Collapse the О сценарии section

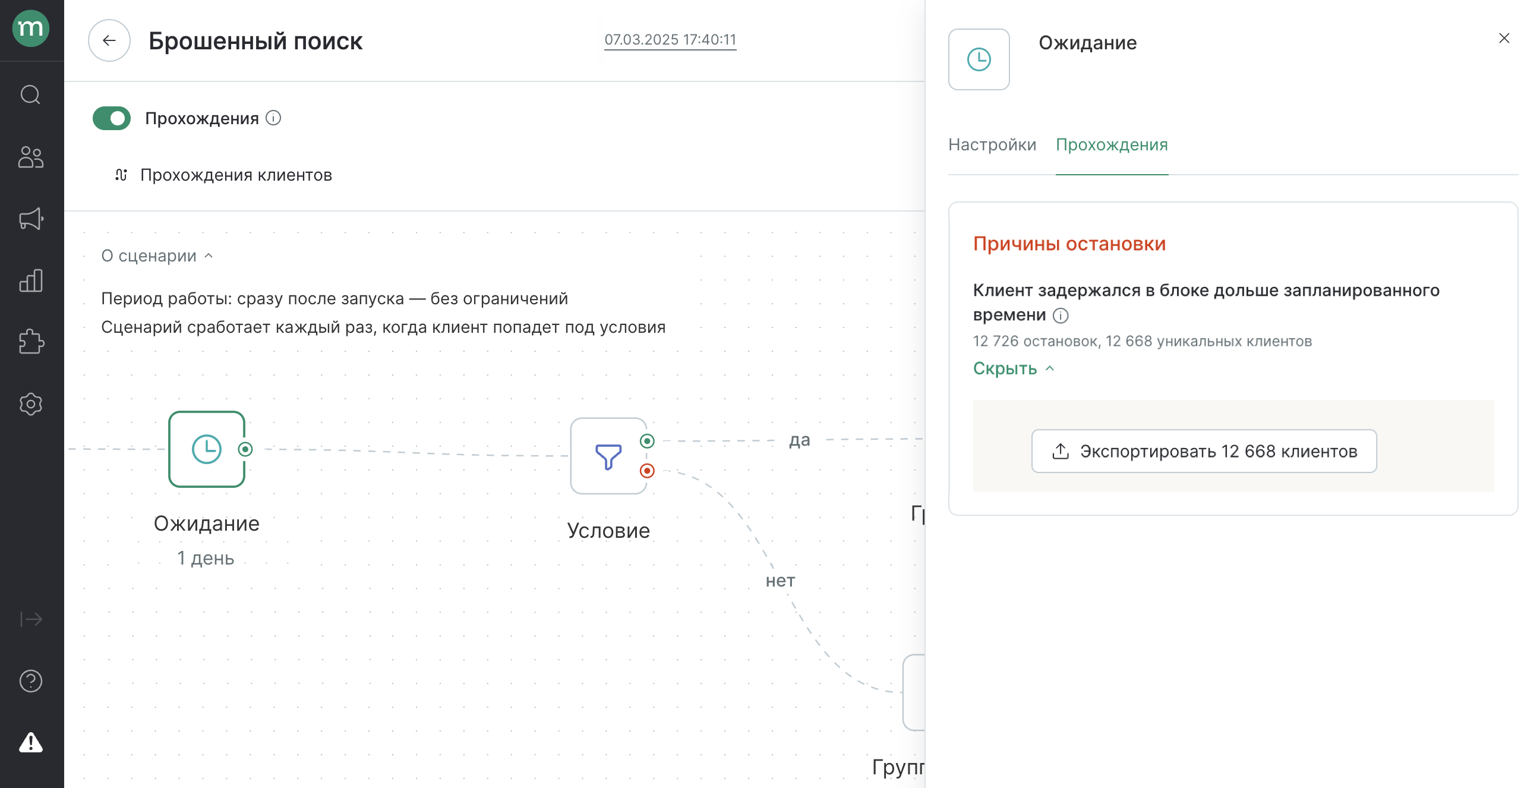(x=157, y=256)
